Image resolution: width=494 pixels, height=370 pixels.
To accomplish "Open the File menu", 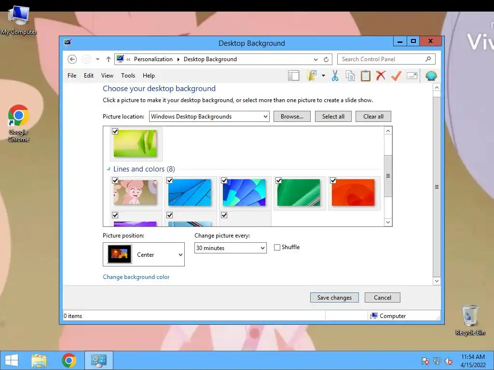I will (72, 76).
